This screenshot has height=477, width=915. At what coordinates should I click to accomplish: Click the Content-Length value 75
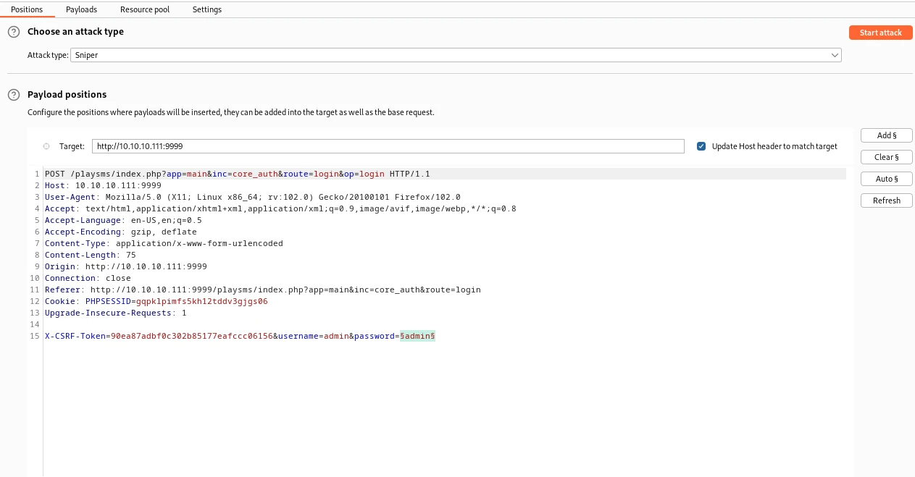tap(130, 255)
